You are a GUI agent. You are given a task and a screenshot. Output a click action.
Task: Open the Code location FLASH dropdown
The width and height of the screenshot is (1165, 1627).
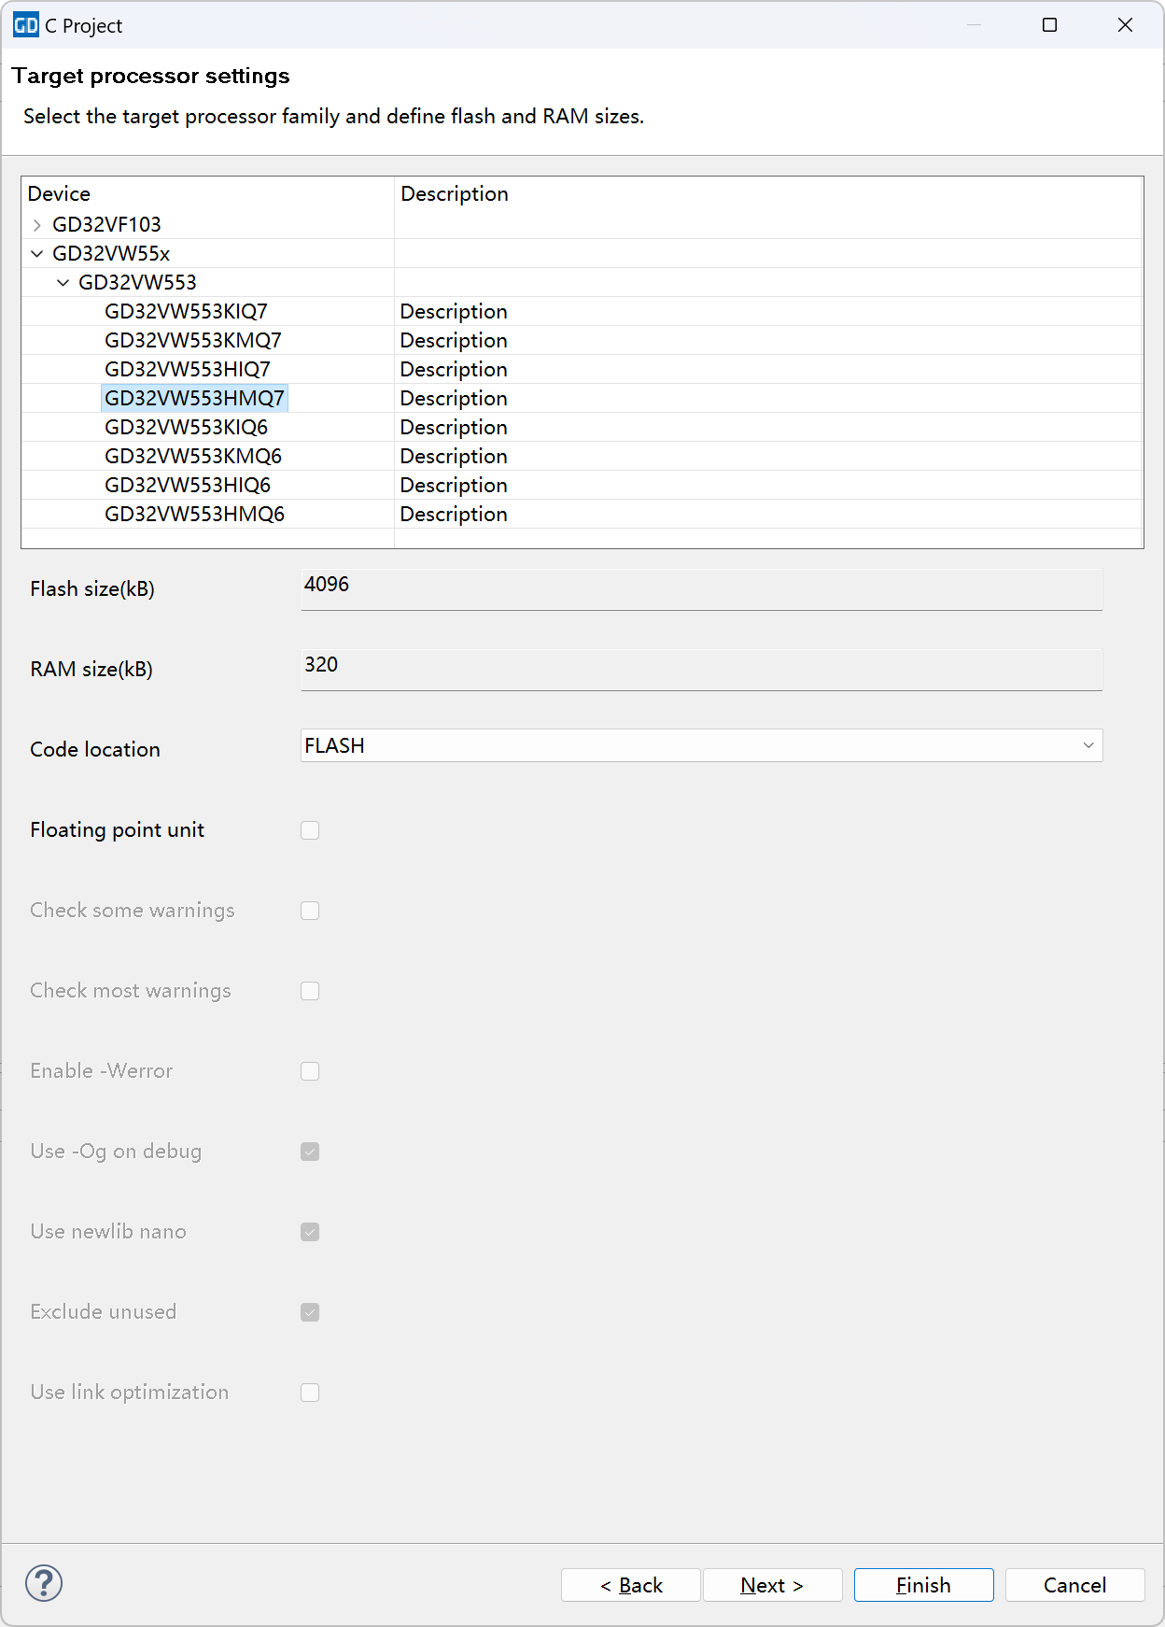[x=701, y=745]
